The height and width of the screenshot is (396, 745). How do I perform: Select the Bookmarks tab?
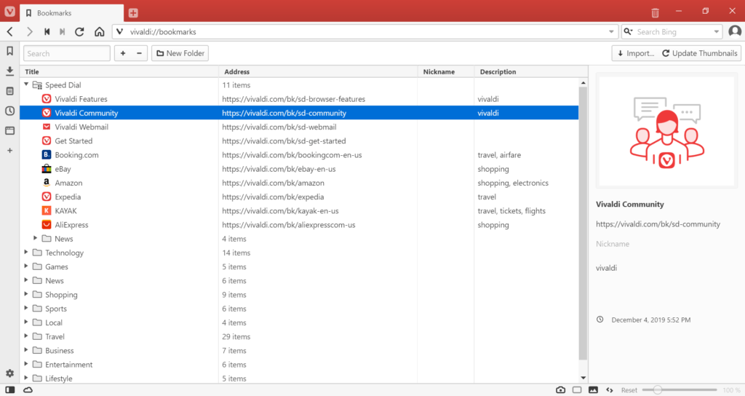72,13
